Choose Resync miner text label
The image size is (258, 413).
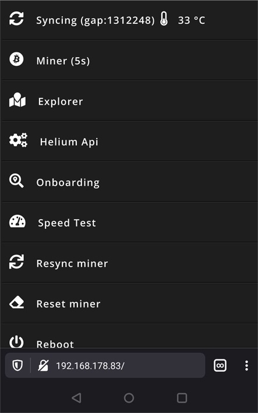(72, 263)
